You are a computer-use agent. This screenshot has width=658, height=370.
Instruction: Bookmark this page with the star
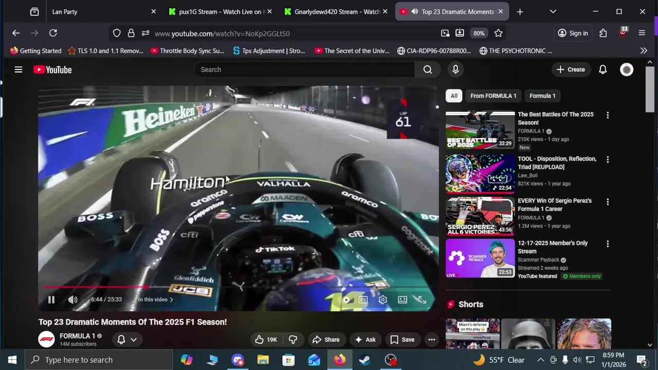498,33
